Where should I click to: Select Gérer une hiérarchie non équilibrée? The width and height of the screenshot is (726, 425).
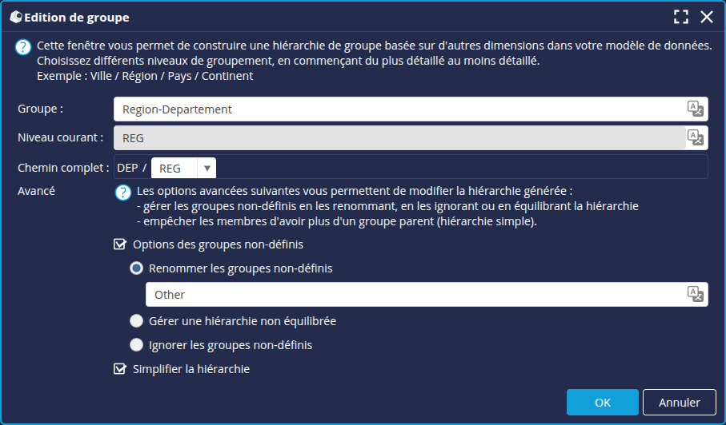tap(137, 321)
